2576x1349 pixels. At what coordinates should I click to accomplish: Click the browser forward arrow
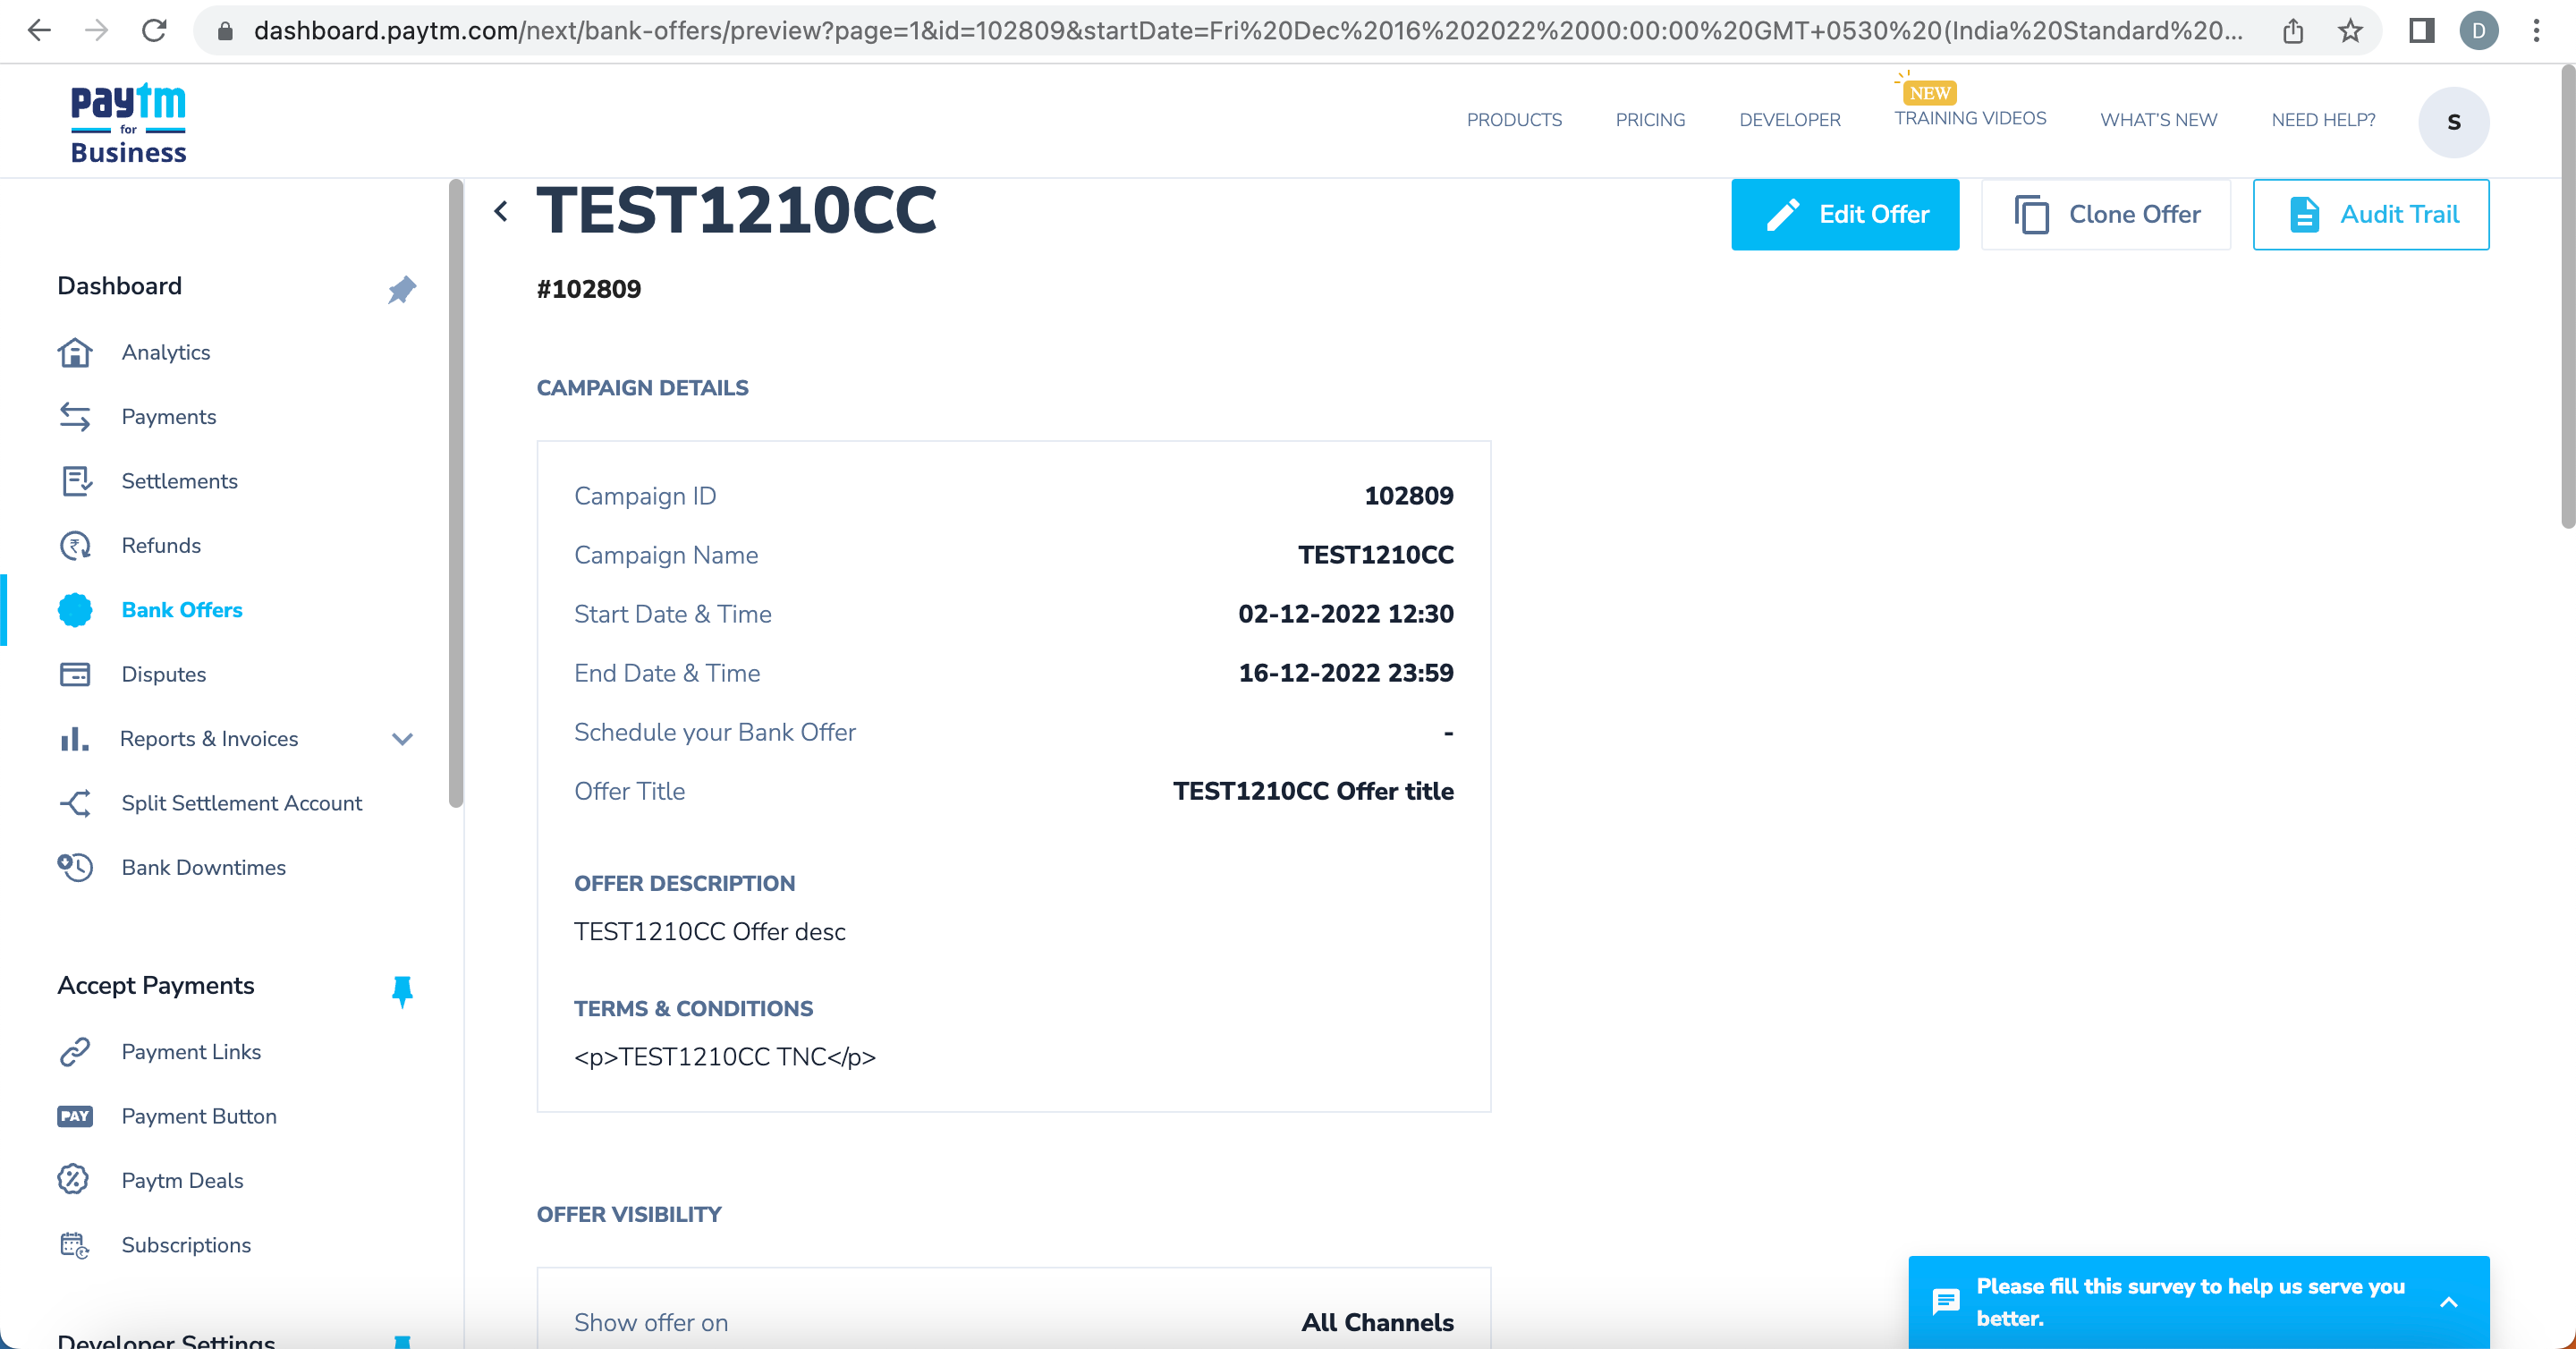tap(96, 31)
